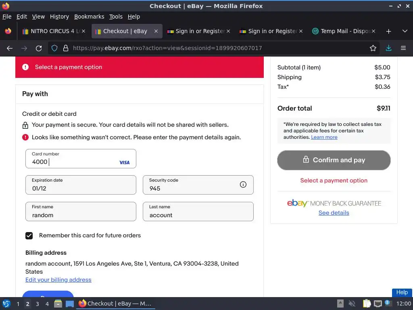Switch to workspace 4

(x=47, y=304)
